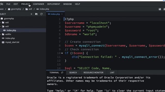Click ex9 folder in the breadcrumb path
The image size is (165, 92).
[29, 9]
